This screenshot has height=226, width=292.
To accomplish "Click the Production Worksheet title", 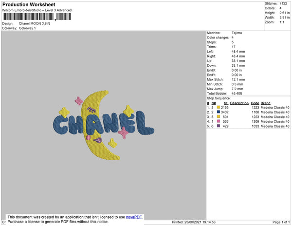I will click(x=29, y=4).
